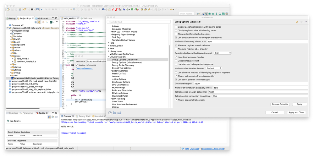The width and height of the screenshot is (314, 157).
Task: Enable Display registers view with leading zeros
Action: point(176,30)
